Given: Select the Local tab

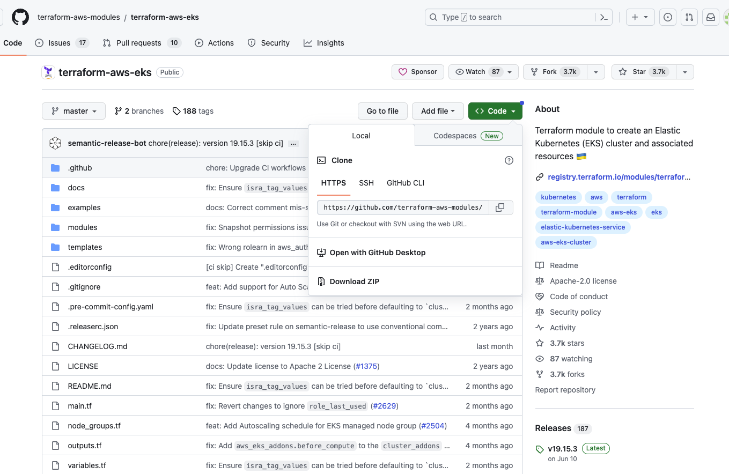Looking at the screenshot, I should [x=361, y=136].
